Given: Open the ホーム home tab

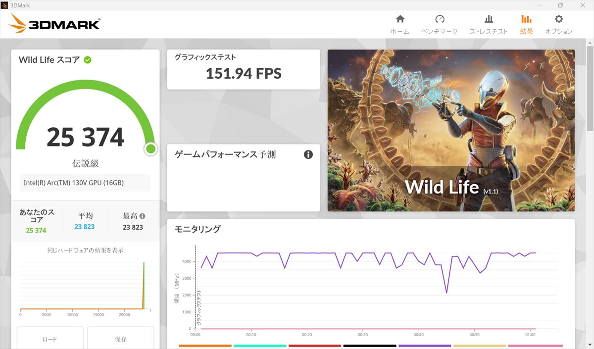Looking at the screenshot, I should coord(400,24).
